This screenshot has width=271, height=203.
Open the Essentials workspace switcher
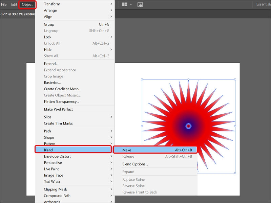click(x=264, y=4)
